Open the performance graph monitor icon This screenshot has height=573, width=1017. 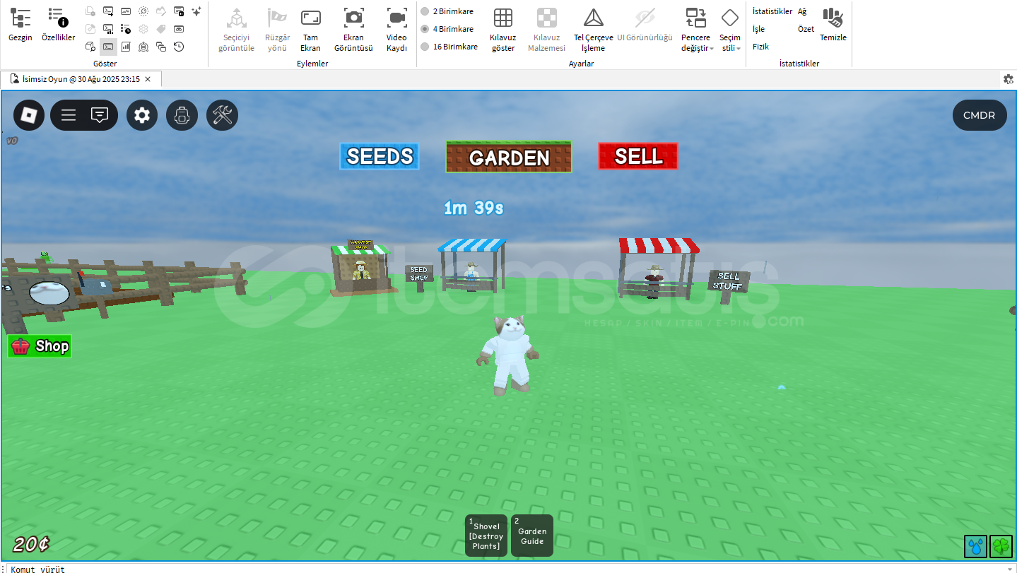(x=126, y=11)
